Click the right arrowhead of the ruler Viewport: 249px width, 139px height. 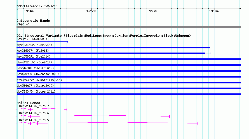tap(240, 9)
